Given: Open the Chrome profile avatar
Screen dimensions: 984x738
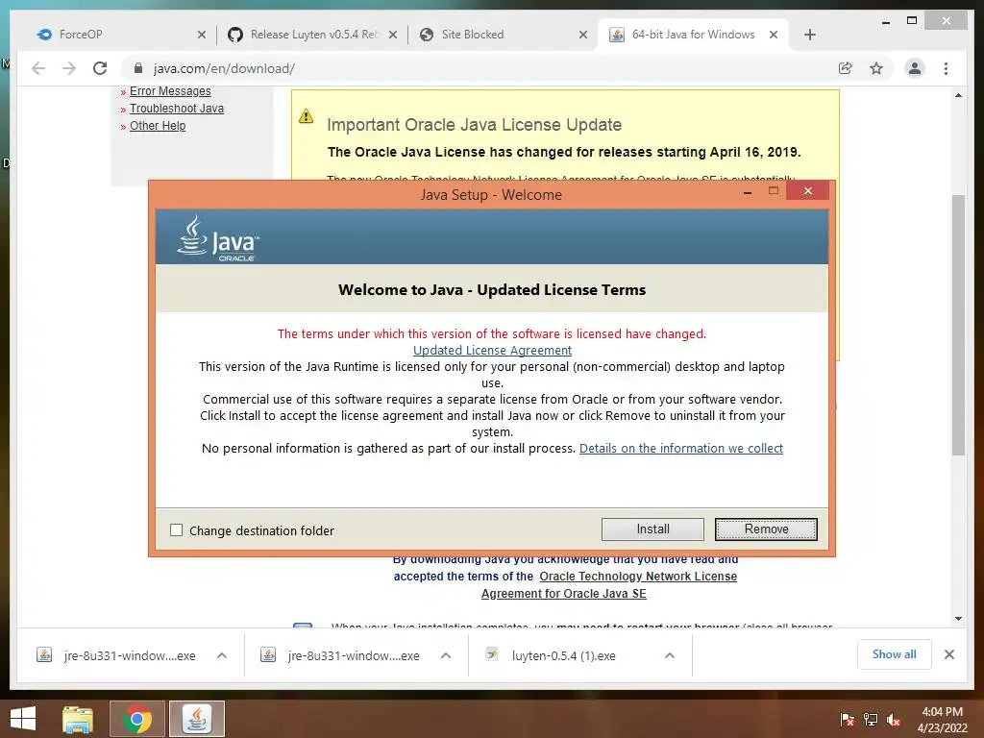Looking at the screenshot, I should (915, 68).
